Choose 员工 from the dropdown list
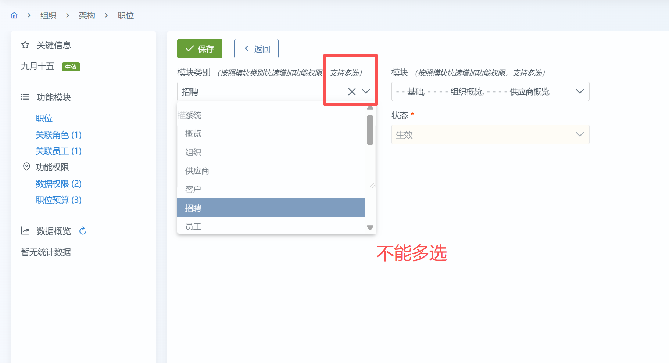This screenshot has height=363, width=669. click(x=193, y=227)
